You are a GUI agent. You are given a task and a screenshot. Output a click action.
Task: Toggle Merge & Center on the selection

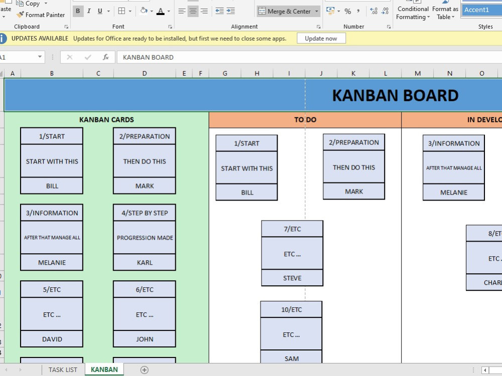click(x=284, y=10)
